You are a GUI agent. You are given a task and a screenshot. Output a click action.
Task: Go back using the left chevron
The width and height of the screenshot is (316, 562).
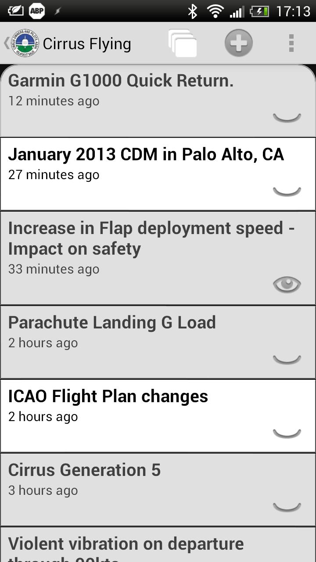[6, 43]
